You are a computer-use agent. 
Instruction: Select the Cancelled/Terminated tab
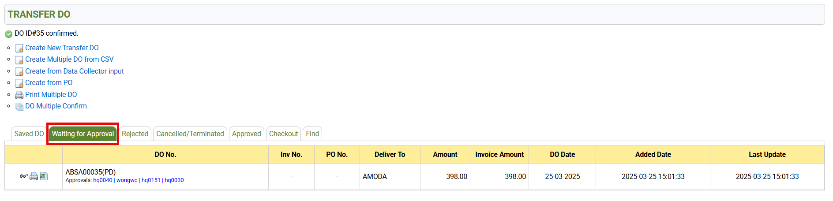(x=190, y=134)
